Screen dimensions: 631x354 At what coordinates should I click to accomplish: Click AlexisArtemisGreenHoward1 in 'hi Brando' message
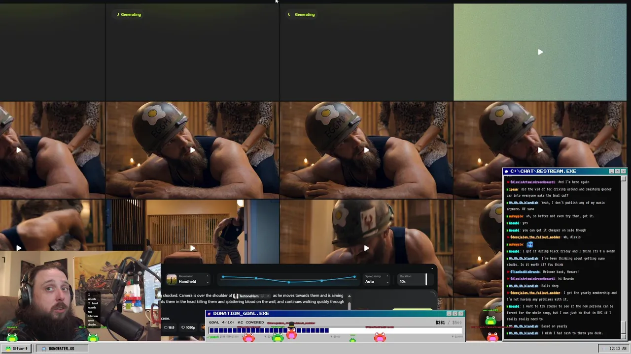[x=532, y=279]
